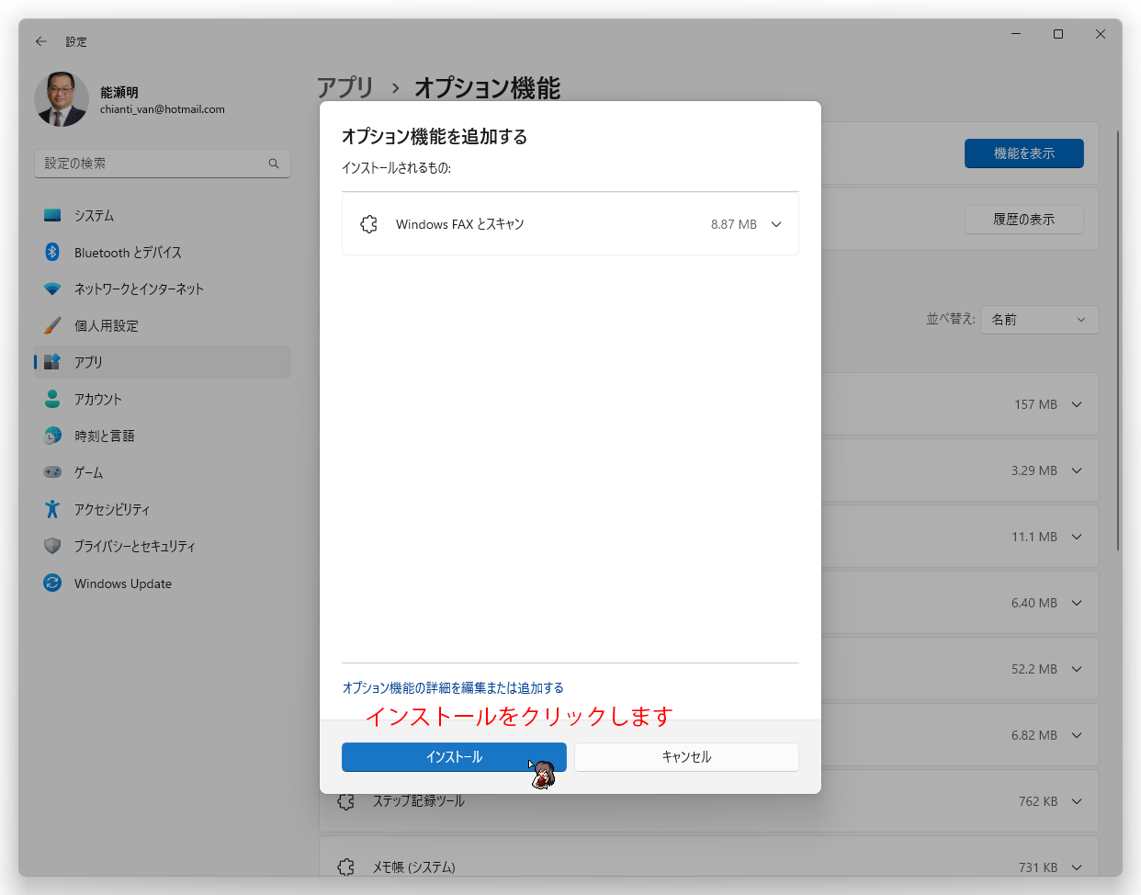The width and height of the screenshot is (1141, 895).
Task: Expand the 731 KB メモ帳 row chevron
Action: click(1077, 867)
